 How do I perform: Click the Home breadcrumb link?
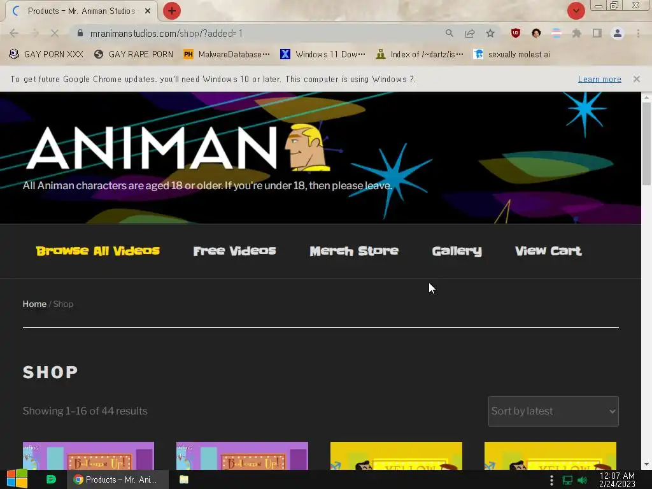34,304
